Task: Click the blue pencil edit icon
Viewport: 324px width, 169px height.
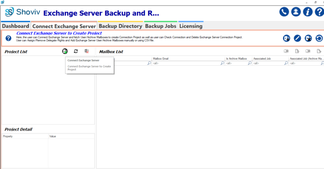Action: pyautogui.click(x=297, y=38)
